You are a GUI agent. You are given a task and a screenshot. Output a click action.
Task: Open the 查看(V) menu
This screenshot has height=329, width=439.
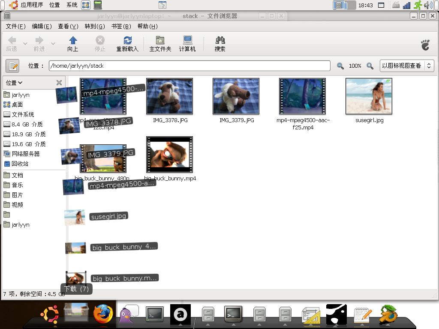tap(68, 26)
